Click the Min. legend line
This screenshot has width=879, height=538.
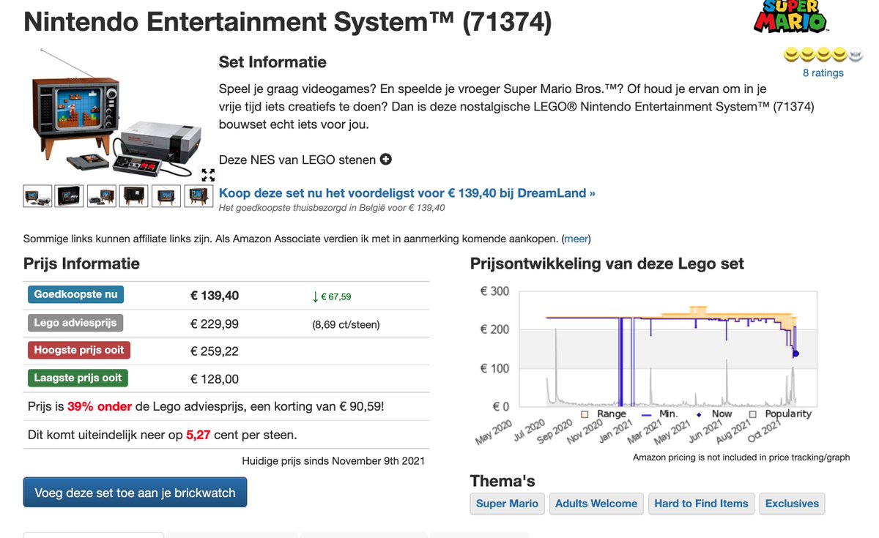coord(647,414)
